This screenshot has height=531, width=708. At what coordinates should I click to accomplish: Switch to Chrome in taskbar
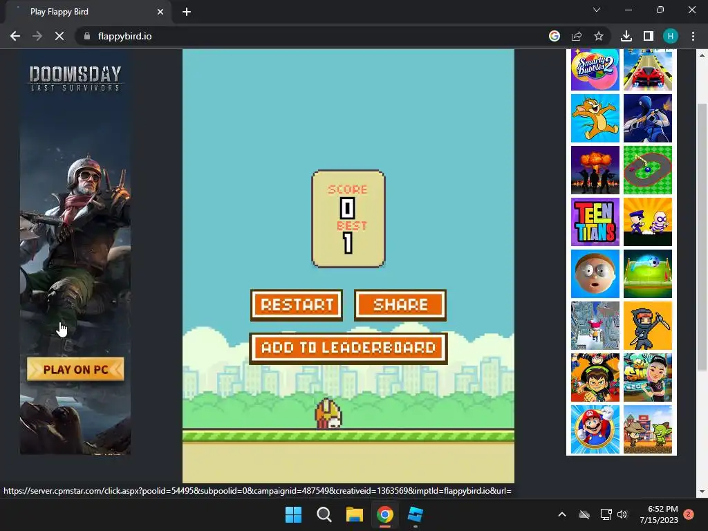(384, 514)
